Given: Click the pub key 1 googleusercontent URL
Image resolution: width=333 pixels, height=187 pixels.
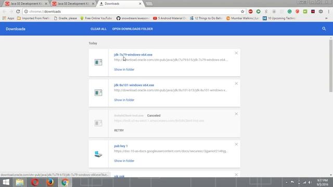Looking at the screenshot, I should 171,151.
